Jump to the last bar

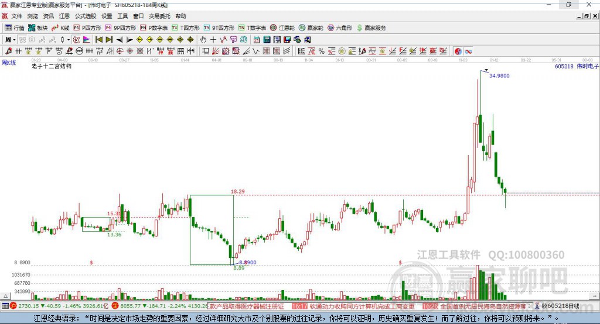point(109,40)
